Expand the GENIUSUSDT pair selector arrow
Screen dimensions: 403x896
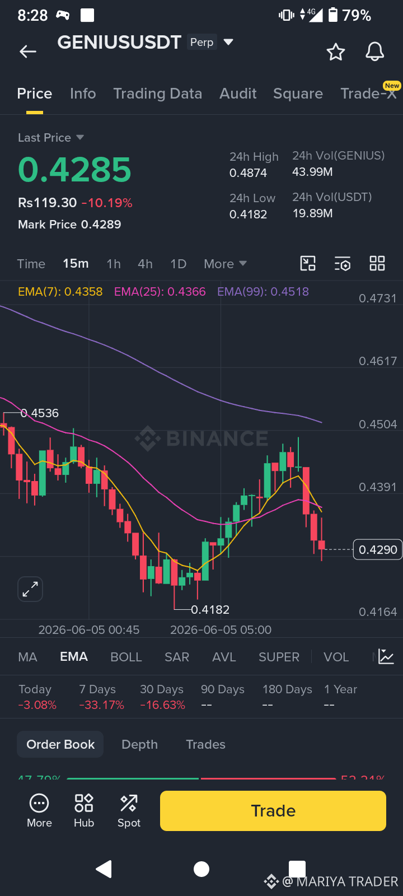[228, 42]
